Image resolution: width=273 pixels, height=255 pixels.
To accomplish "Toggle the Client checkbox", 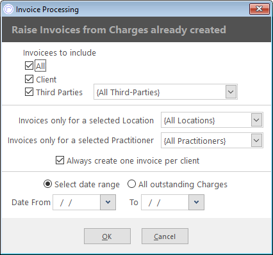I will pyautogui.click(x=29, y=79).
